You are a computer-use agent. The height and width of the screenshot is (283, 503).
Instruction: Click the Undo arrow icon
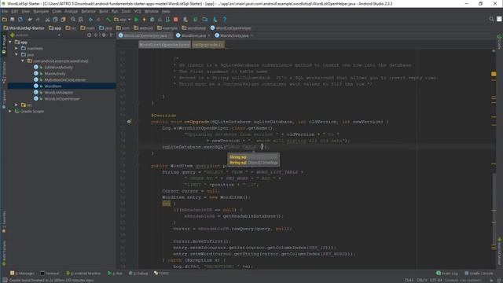pyautogui.click(x=30, y=20)
